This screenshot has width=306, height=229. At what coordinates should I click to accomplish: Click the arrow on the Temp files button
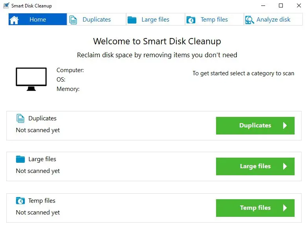[285, 208]
